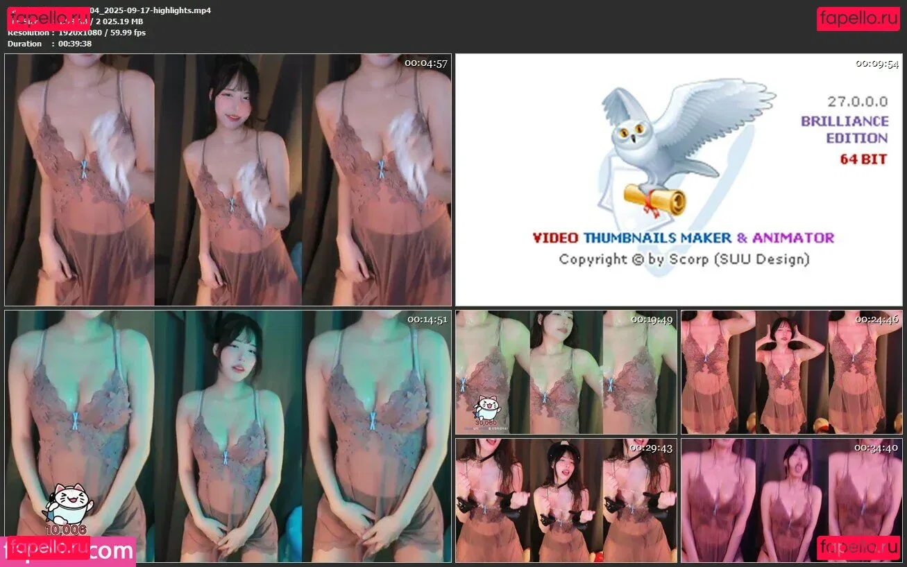Viewport: 907px width, 567px height.
Task: Open the thumbnail at 00:04:57
Action: (x=228, y=180)
